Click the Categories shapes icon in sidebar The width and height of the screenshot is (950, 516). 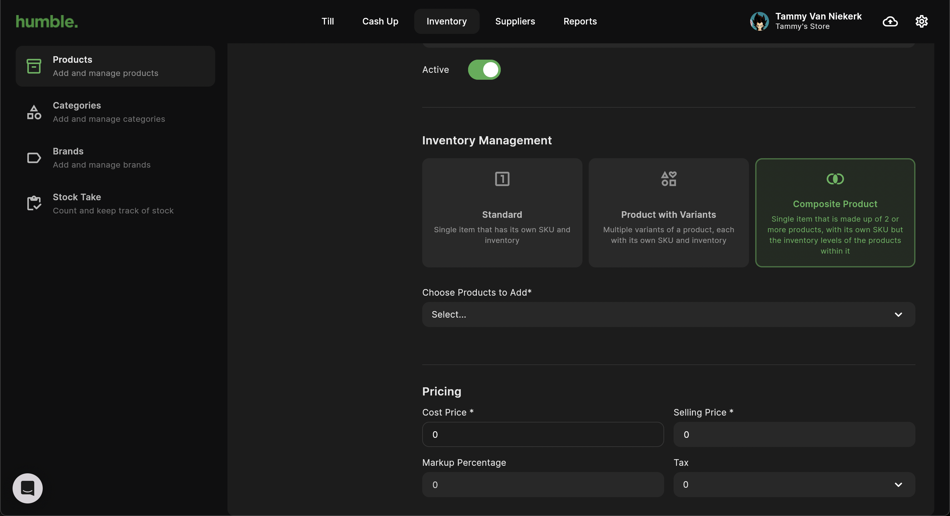tap(34, 112)
